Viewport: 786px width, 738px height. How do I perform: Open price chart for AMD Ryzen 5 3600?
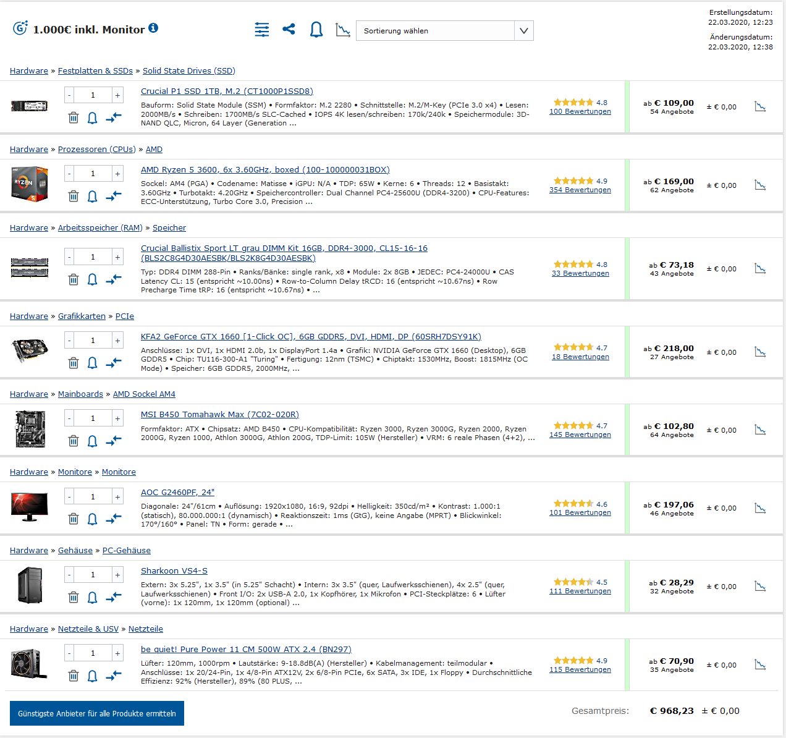click(760, 185)
